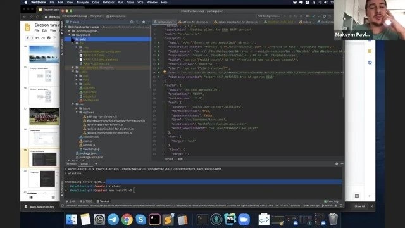Open the Trash in the dock

[333, 219]
